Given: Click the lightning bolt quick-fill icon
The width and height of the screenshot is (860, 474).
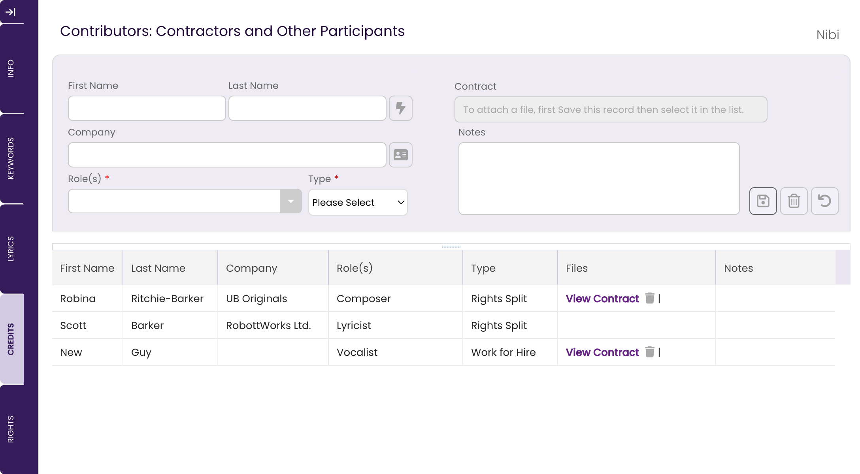Looking at the screenshot, I should (x=401, y=108).
